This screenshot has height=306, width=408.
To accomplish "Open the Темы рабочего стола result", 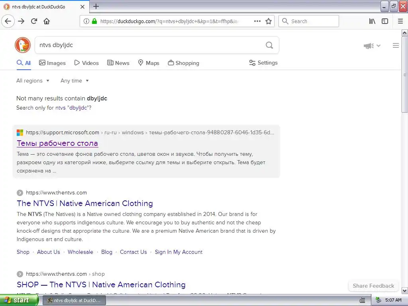I will click(57, 143).
